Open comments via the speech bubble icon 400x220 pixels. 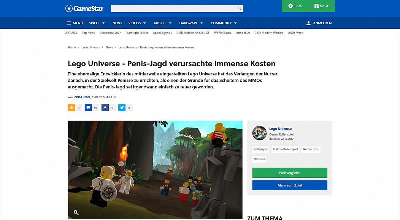tap(88, 107)
